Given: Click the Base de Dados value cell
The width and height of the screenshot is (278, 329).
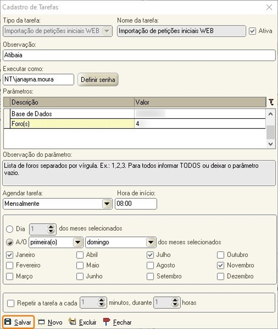Looking at the screenshot, I should click(x=200, y=114).
